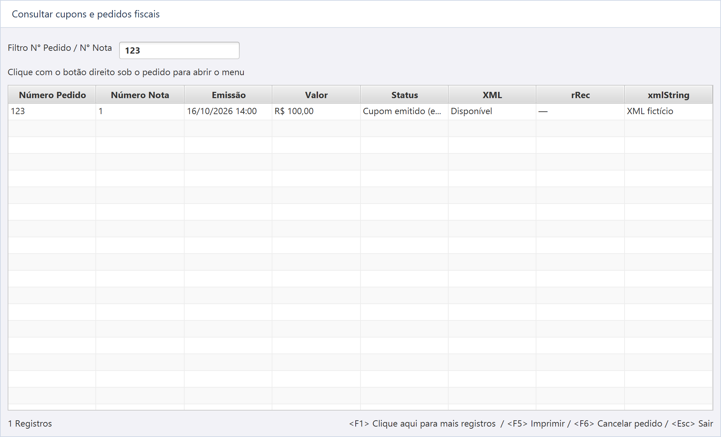This screenshot has height=437, width=721.
Task: Click the Status column header
Action: (x=404, y=95)
